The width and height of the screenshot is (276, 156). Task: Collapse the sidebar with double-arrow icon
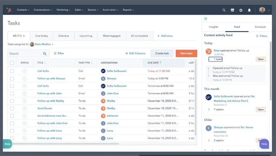(x=206, y=19)
